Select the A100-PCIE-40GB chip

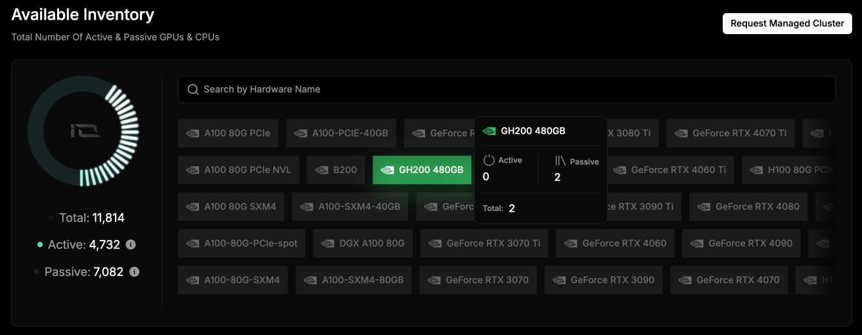[x=341, y=133]
